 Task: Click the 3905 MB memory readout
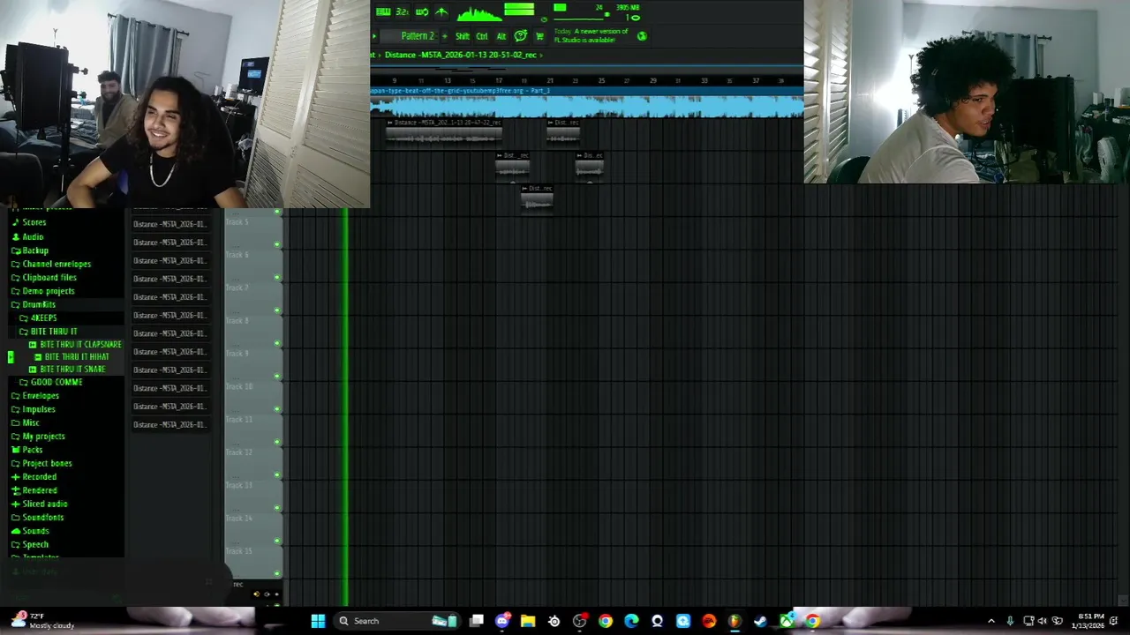coord(628,8)
